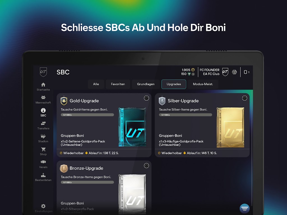
Task: Click the Gold-Upgrade 0/1 SBCs progress bar
Action: 87,115
